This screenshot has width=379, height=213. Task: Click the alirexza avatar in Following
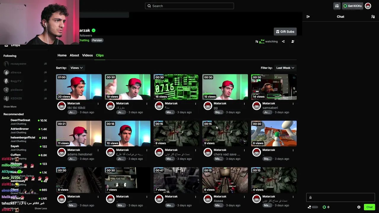6,72
